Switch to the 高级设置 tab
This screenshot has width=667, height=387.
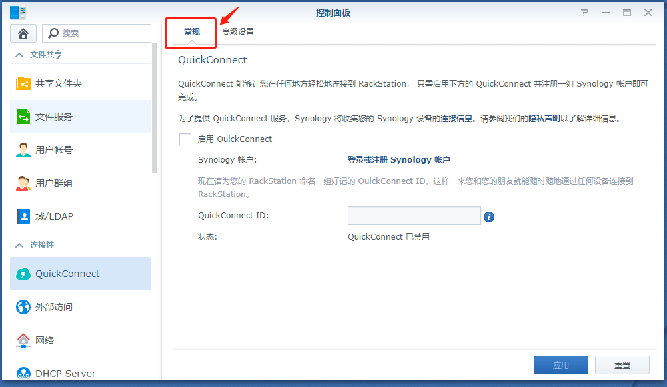coord(238,32)
